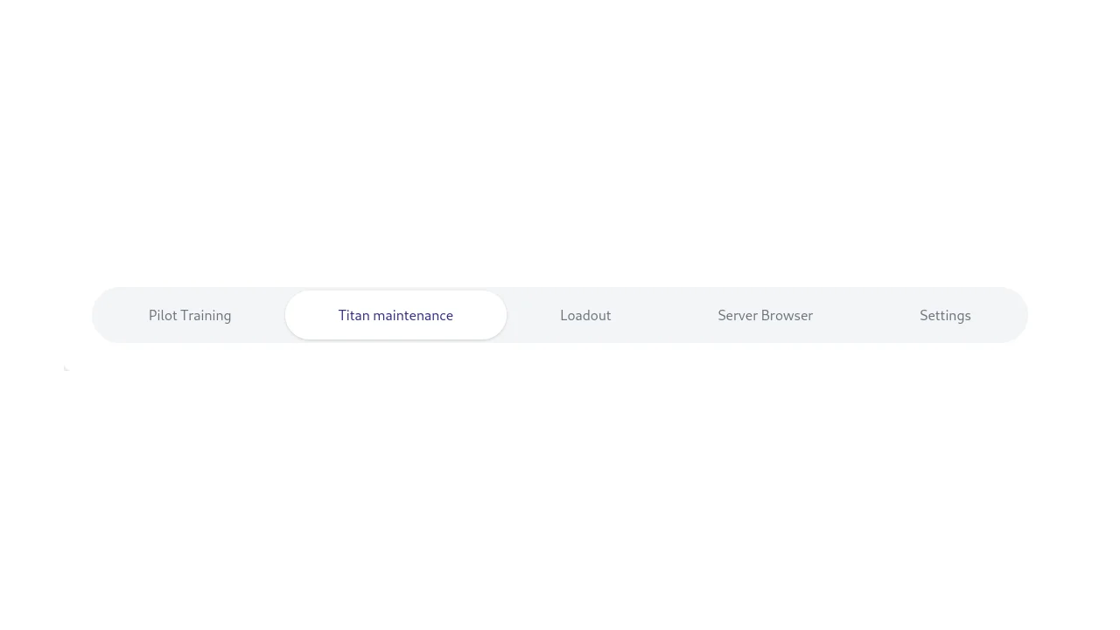Click Server Browser to find matches
The height and width of the screenshot is (630, 1120).
click(x=765, y=315)
